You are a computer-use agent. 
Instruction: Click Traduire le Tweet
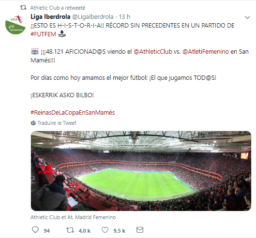click(57, 123)
